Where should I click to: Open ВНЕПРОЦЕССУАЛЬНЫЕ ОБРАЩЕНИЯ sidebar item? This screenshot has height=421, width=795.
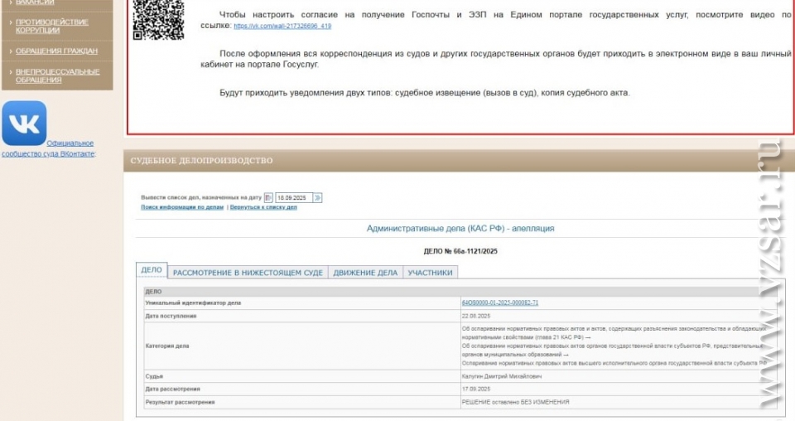(x=57, y=75)
